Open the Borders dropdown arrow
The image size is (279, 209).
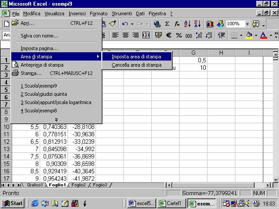click(241, 35)
